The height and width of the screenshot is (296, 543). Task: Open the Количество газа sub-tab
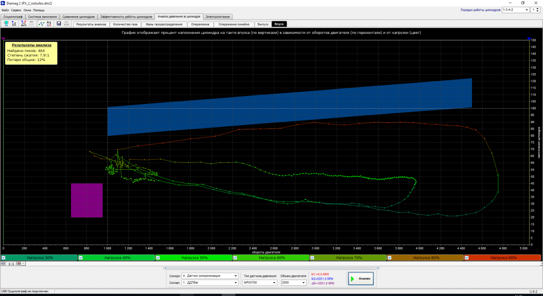point(125,24)
